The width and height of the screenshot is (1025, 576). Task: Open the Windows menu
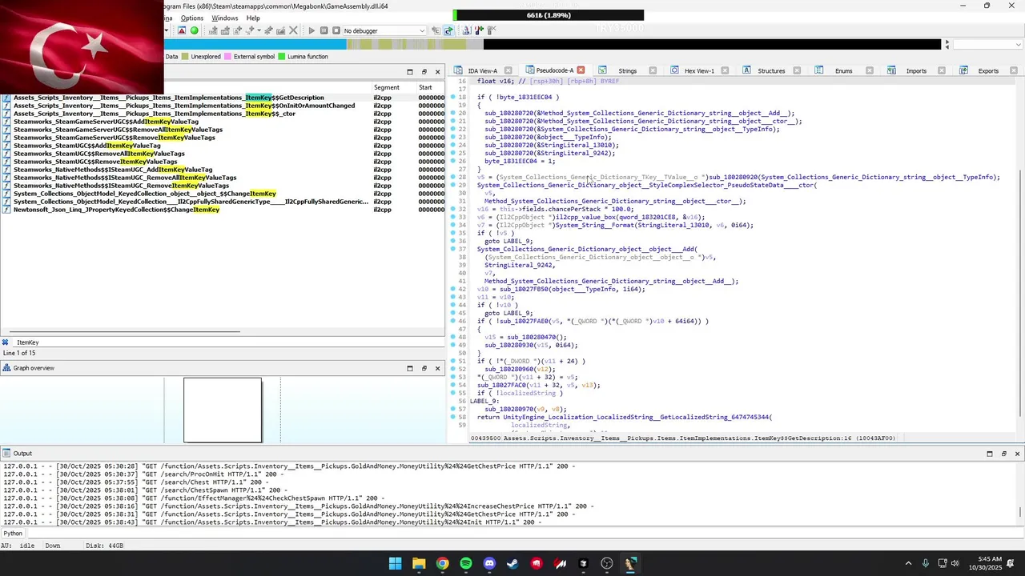tap(225, 18)
